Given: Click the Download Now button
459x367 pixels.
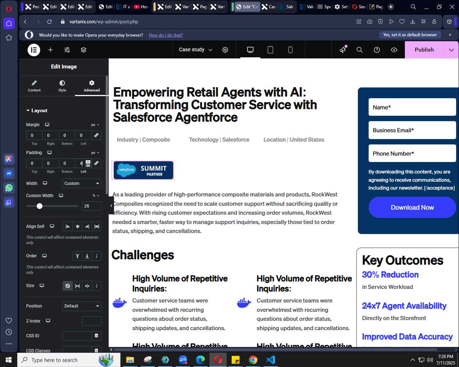Looking at the screenshot, I should click(x=412, y=208).
